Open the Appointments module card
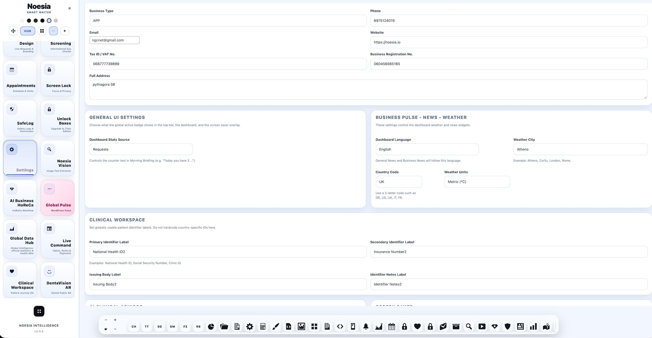Viewport: 652px width, 338px height. (x=20, y=78)
